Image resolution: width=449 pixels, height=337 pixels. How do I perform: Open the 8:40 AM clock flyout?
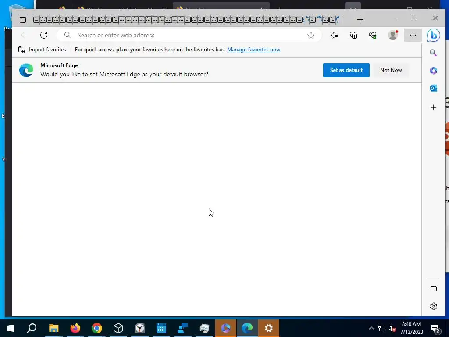(x=411, y=328)
